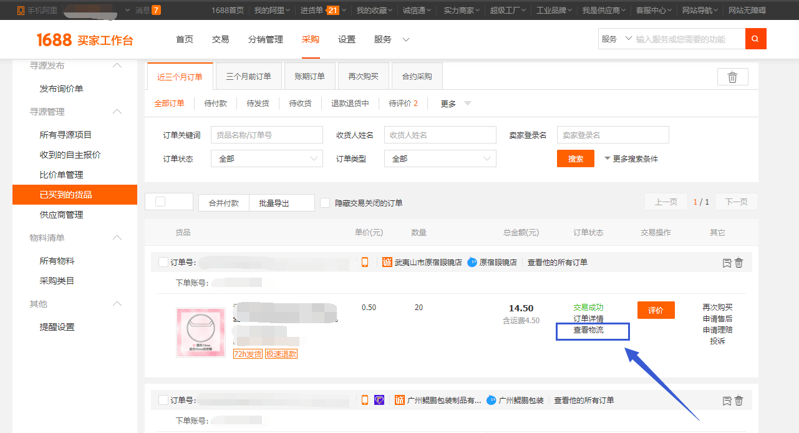The width and height of the screenshot is (799, 433).
Task: Tick the 隐藏交易关闭的订单 checkbox
Action: pos(325,203)
